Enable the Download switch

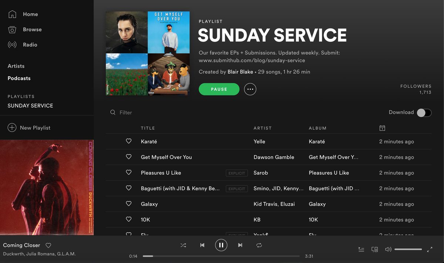coord(424,113)
